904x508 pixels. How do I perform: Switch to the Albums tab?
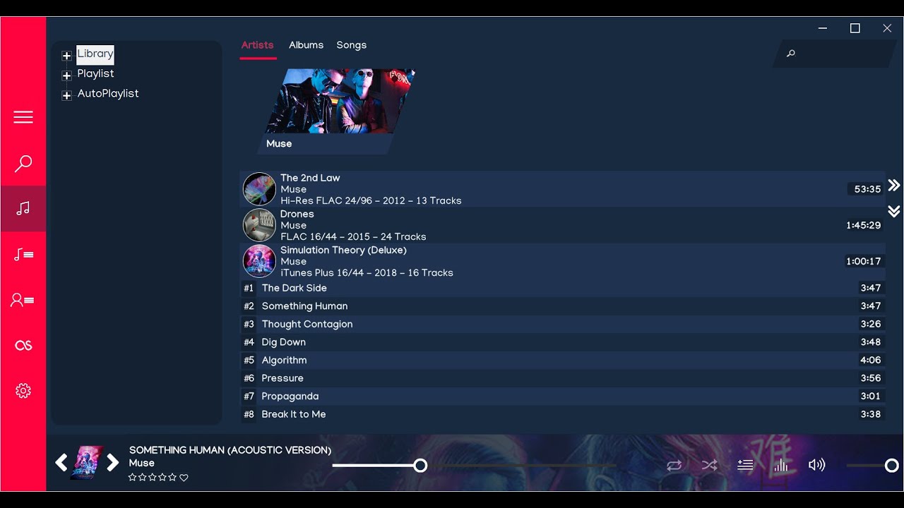click(x=306, y=45)
